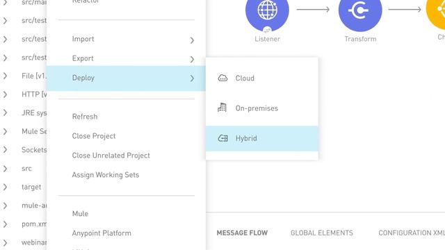Expand the mule-artifact tree chevron
The height and width of the screenshot is (250, 445).
pyautogui.click(x=5, y=206)
